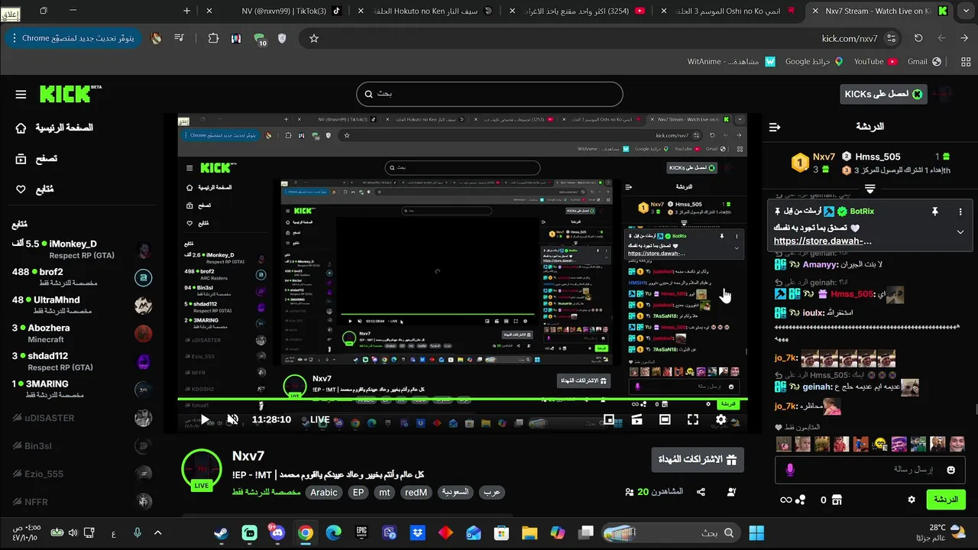Open iMonkey_D channel from the following list

click(82, 249)
